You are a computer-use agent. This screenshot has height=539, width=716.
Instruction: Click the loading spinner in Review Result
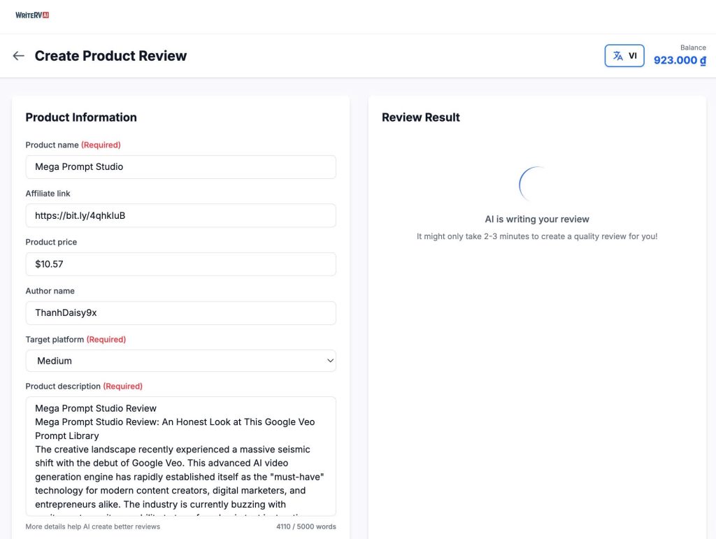[536, 184]
